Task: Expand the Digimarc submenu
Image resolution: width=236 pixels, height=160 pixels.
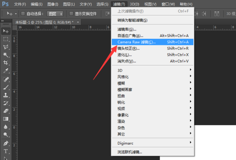Action: click(x=153, y=143)
